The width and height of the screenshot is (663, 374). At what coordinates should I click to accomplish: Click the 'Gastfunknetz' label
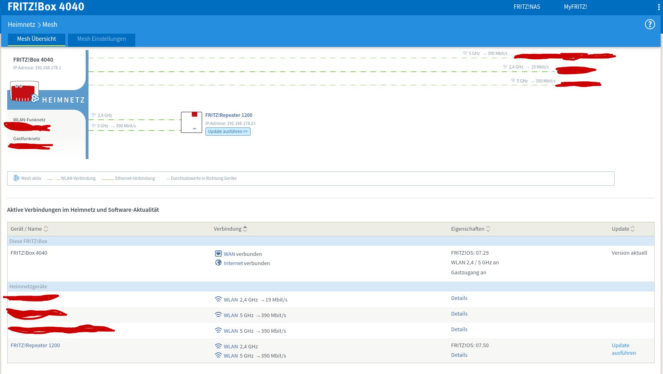(x=26, y=139)
